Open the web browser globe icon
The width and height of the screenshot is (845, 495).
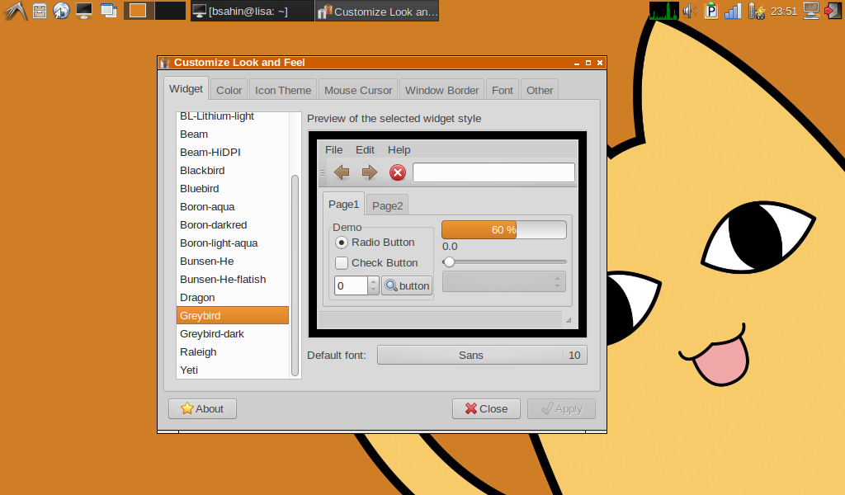[61, 11]
